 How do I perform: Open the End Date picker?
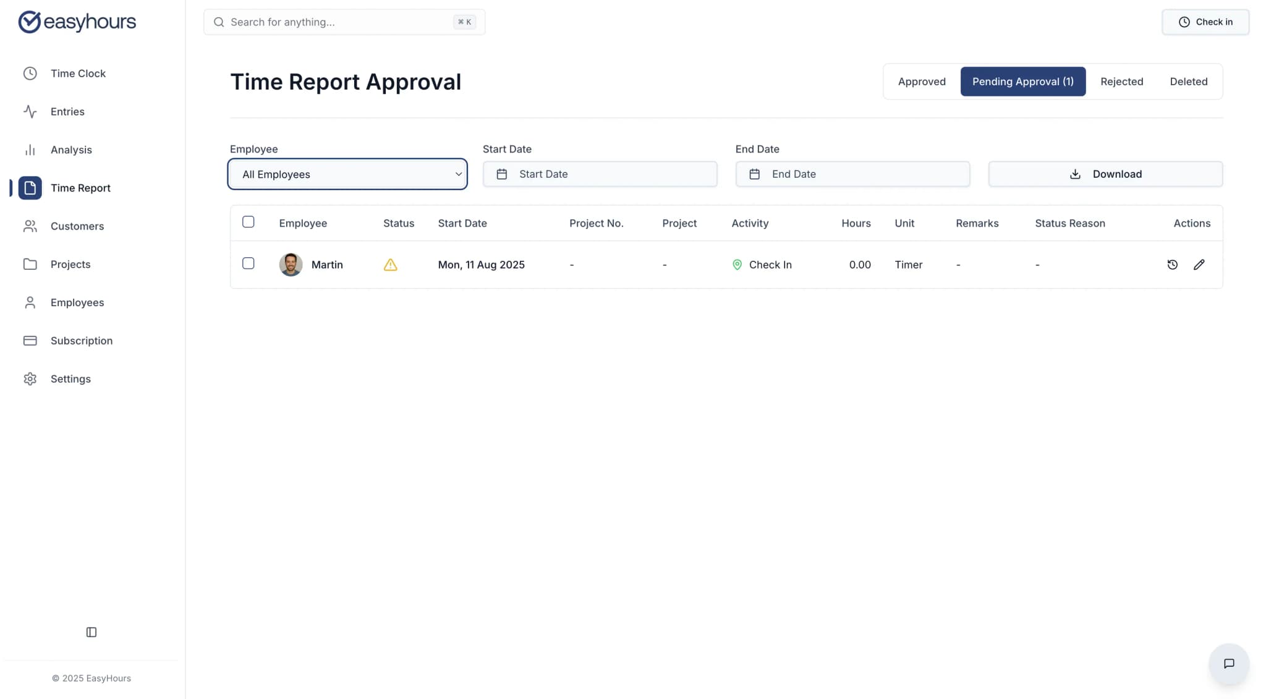[x=852, y=174]
